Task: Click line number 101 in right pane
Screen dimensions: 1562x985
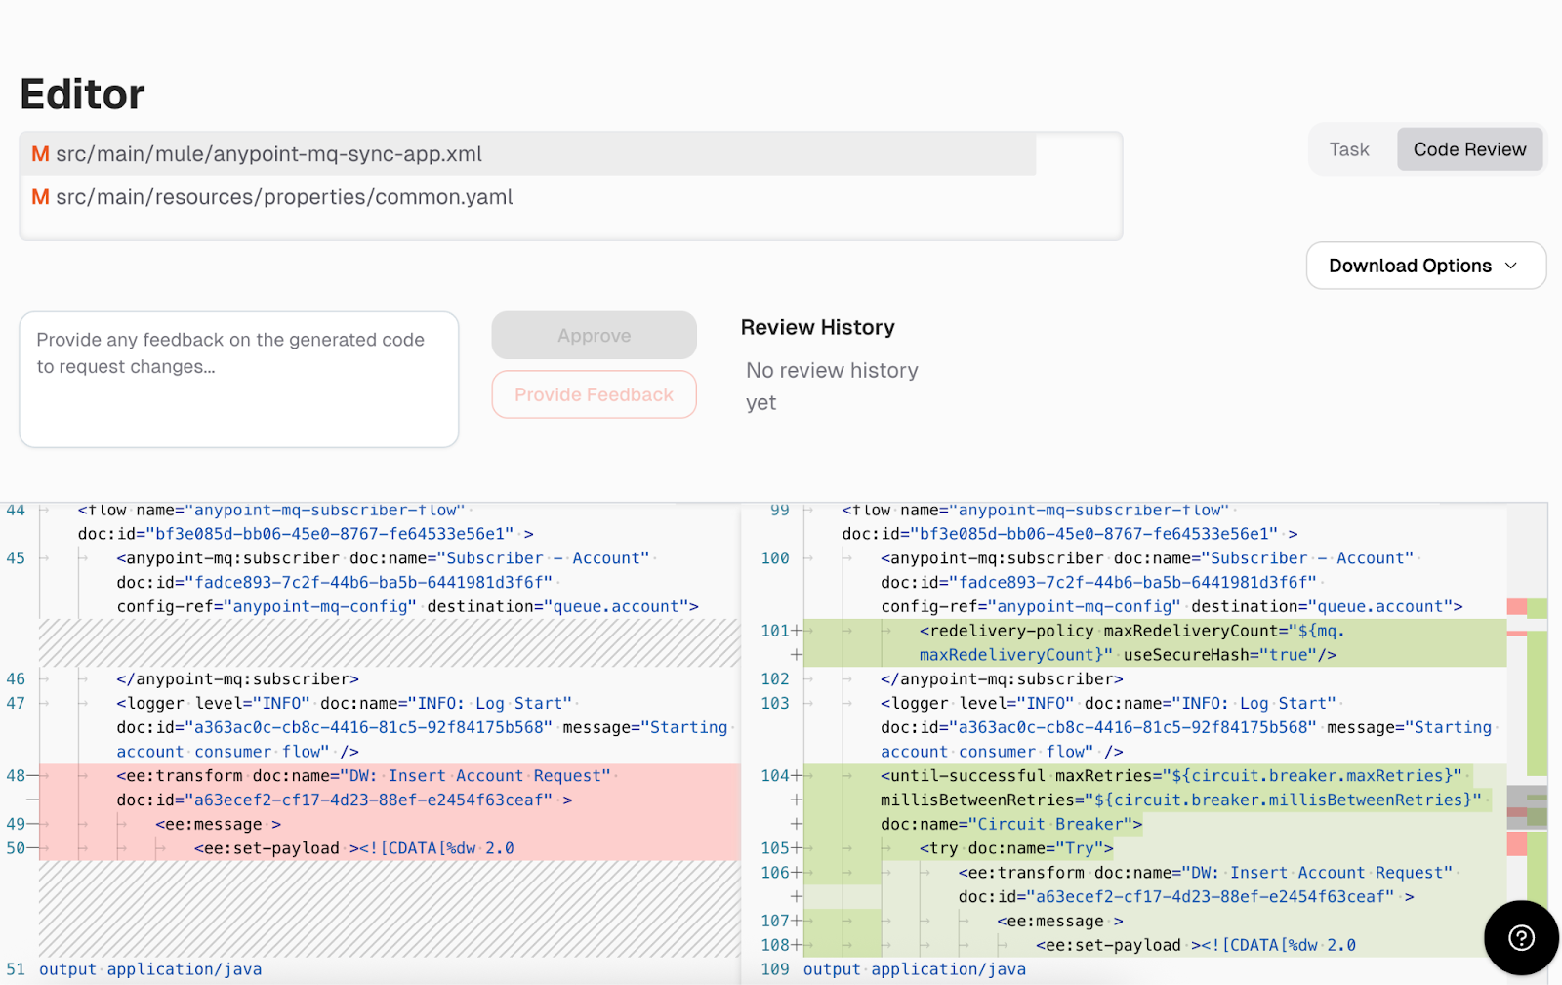Action: click(775, 631)
